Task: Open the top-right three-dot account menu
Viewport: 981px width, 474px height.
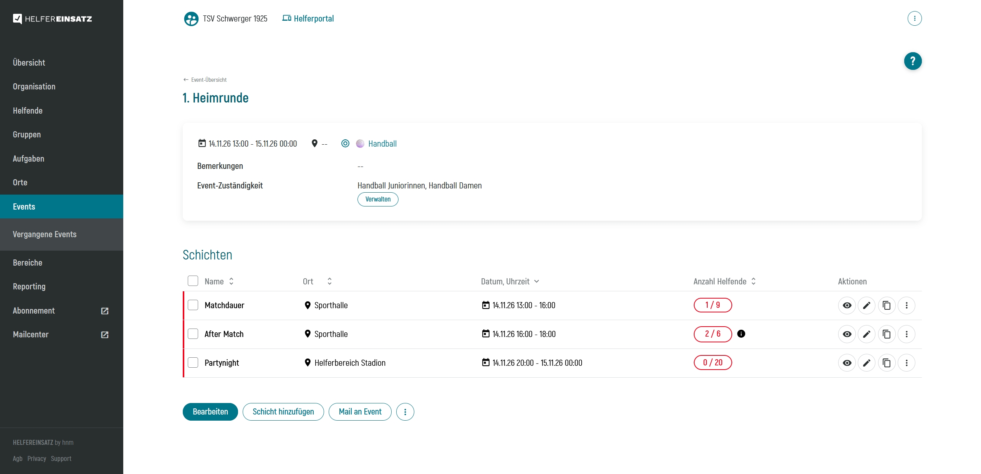Action: coord(914,18)
